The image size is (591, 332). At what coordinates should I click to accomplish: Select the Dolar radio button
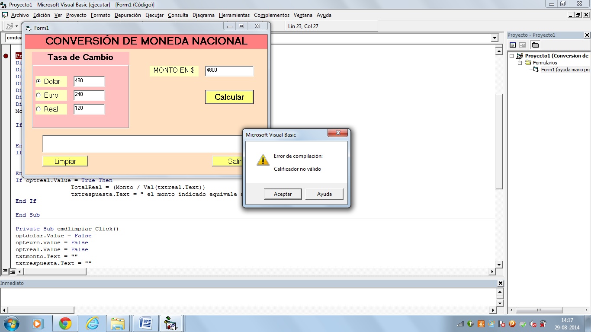coord(39,81)
